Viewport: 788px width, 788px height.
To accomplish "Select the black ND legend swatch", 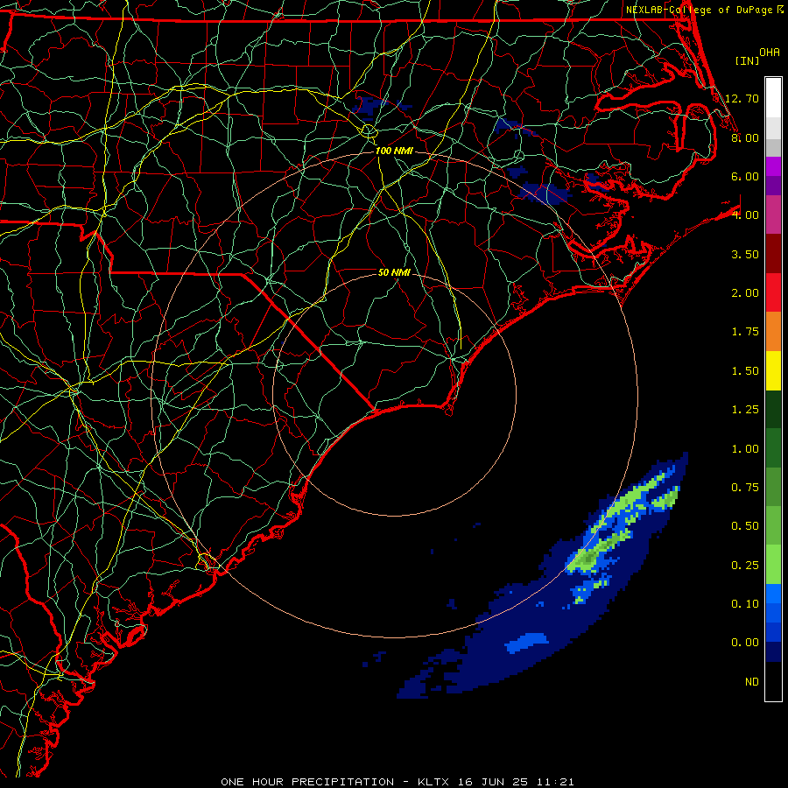I will pos(773,681).
